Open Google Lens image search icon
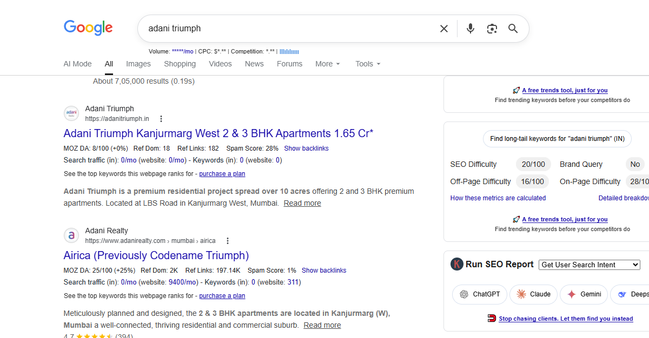Viewport: 649px width, 338px height. (492, 29)
